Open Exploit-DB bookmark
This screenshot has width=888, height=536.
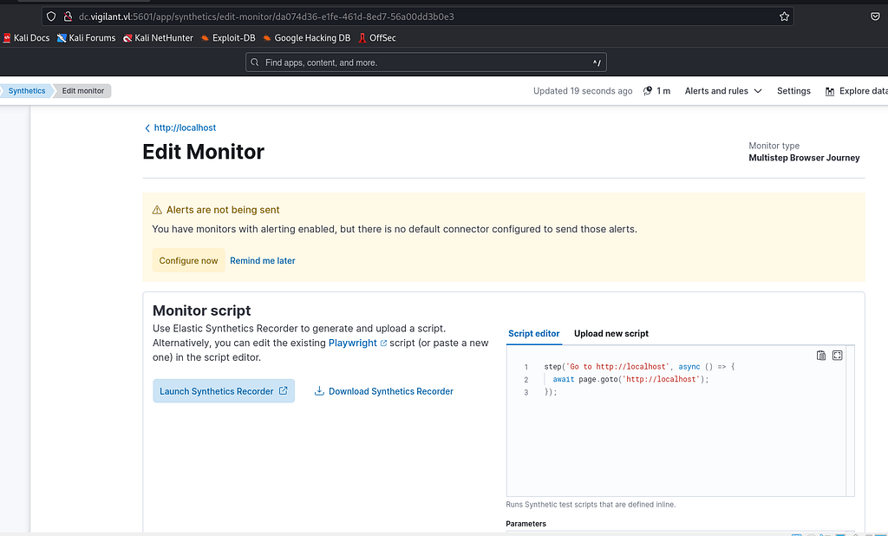pyautogui.click(x=228, y=38)
